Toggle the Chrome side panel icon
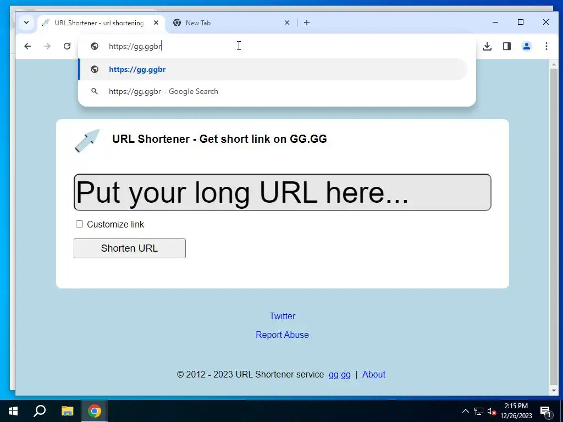Image resolution: width=563 pixels, height=422 pixels. [506, 46]
